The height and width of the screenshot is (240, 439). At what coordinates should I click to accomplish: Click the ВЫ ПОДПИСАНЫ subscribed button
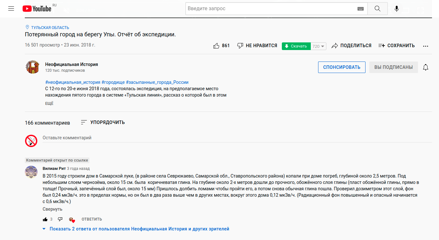click(x=394, y=67)
